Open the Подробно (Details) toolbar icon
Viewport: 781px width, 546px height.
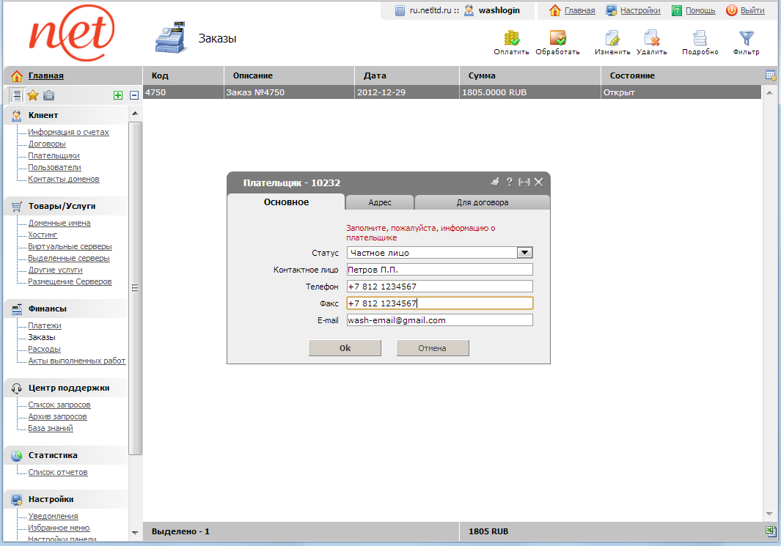700,39
